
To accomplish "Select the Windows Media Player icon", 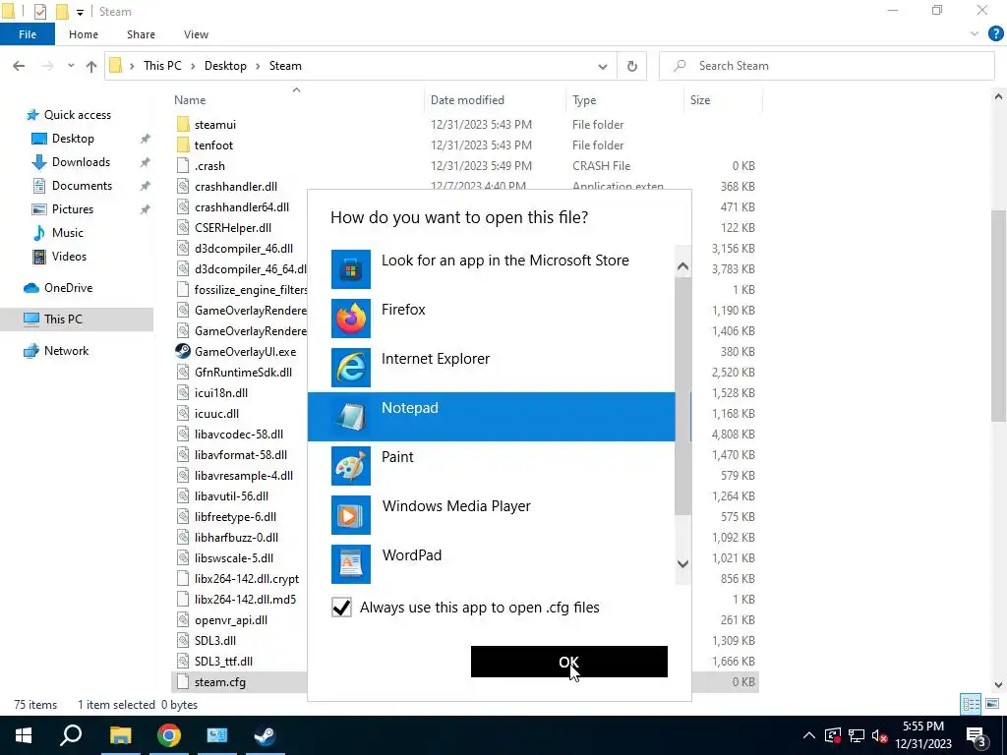I will click(x=351, y=515).
